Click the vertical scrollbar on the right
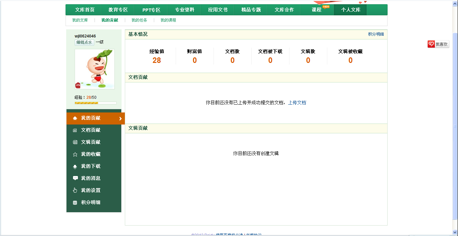 (455, 124)
